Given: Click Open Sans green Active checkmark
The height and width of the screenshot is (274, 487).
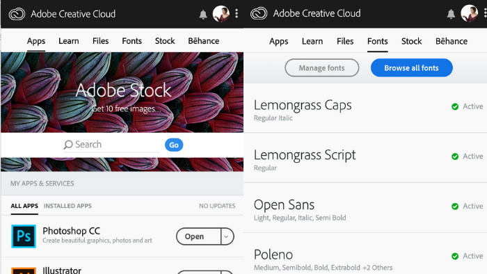Looking at the screenshot, I should pos(455,207).
